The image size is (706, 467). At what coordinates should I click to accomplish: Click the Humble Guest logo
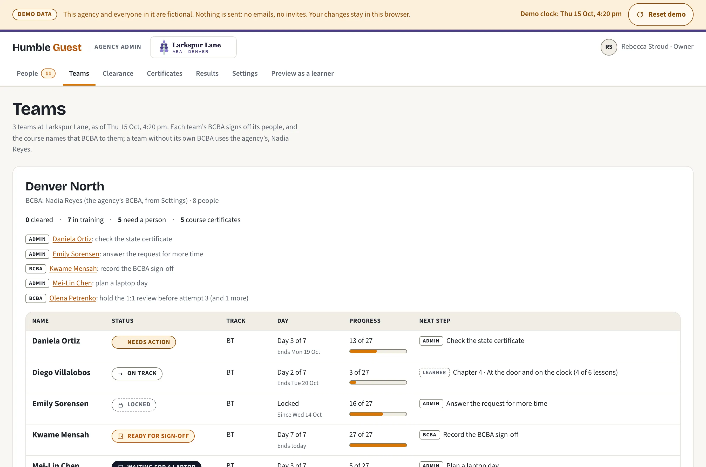(x=47, y=47)
